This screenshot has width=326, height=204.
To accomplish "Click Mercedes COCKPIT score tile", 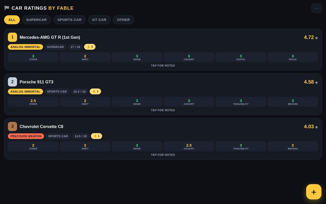I will click(189, 57).
